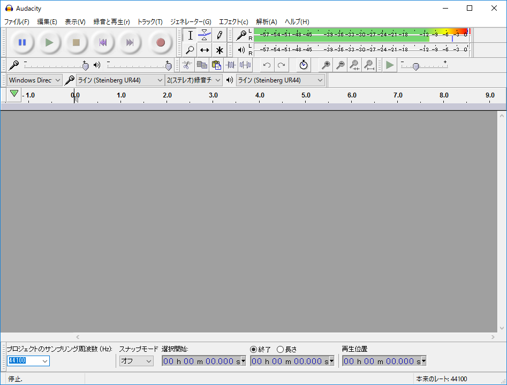Open the エフェクト(c) menu
507x385 pixels.
pyautogui.click(x=233, y=22)
